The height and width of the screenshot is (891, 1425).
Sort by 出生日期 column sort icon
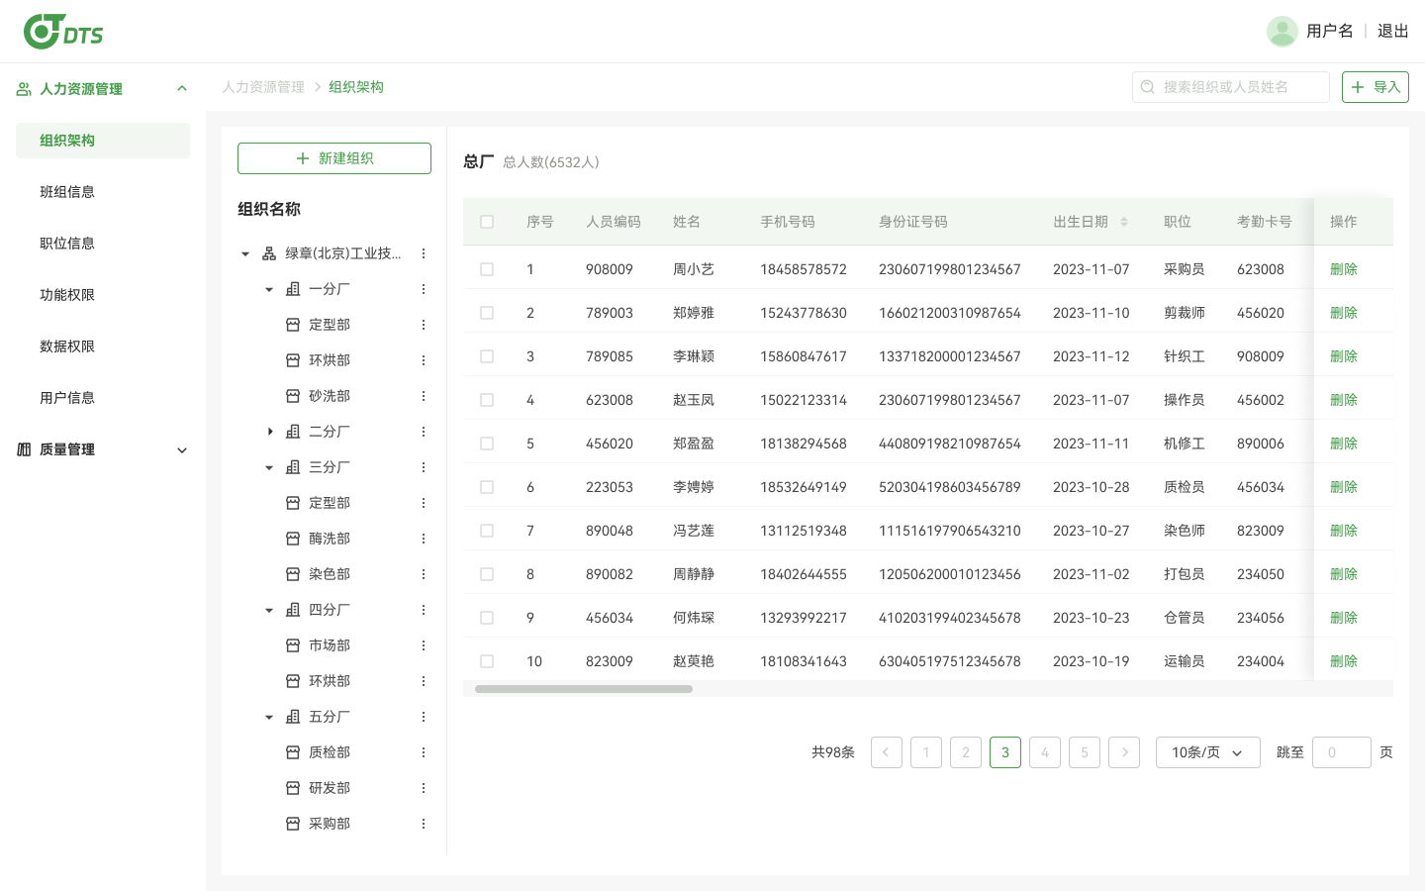pyautogui.click(x=1124, y=222)
